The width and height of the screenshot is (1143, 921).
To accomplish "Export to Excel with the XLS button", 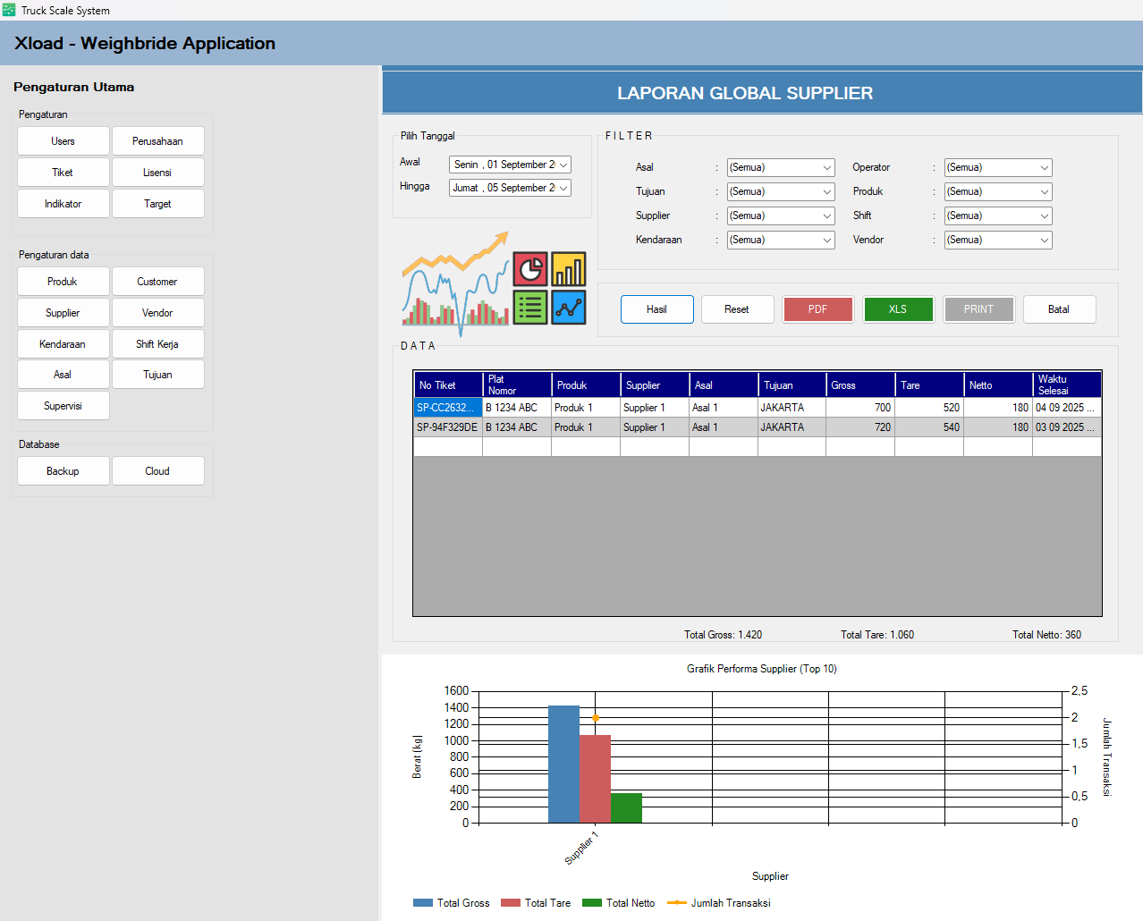I will click(x=898, y=309).
